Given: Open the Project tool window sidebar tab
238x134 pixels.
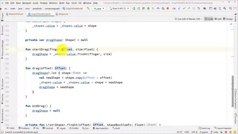Looking at the screenshot, I should click(2, 17).
